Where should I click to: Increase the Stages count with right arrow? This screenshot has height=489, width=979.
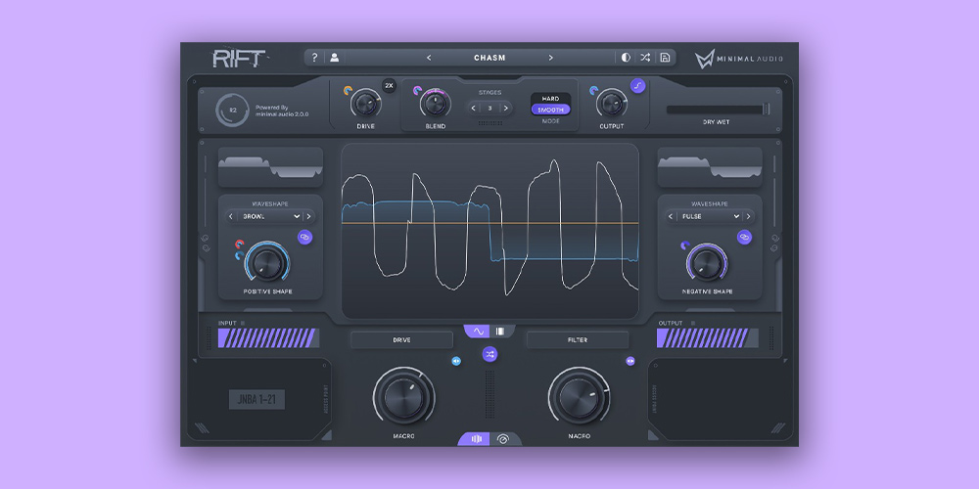[506, 109]
